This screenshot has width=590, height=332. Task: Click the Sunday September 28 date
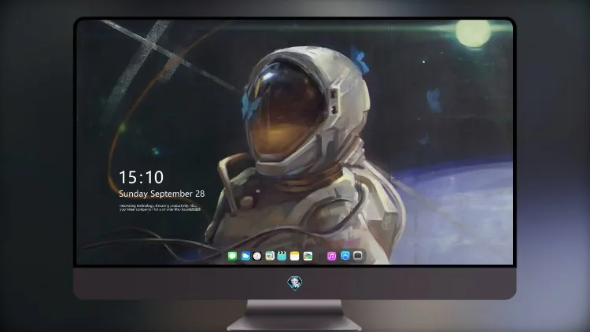pos(162,194)
